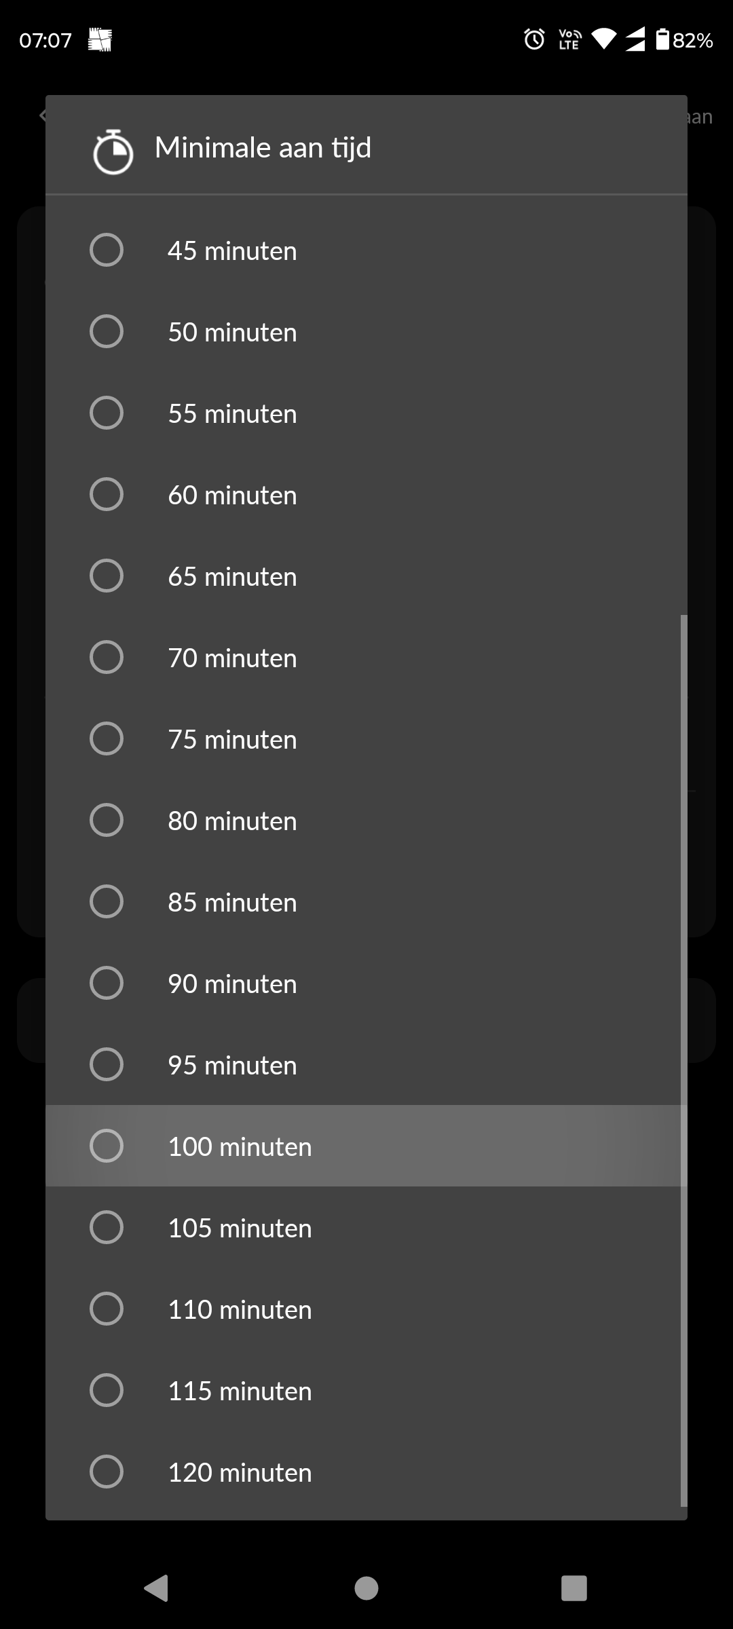This screenshot has height=1629, width=733.
Task: Tap the Wi-Fi signal status icon
Action: 603,40
